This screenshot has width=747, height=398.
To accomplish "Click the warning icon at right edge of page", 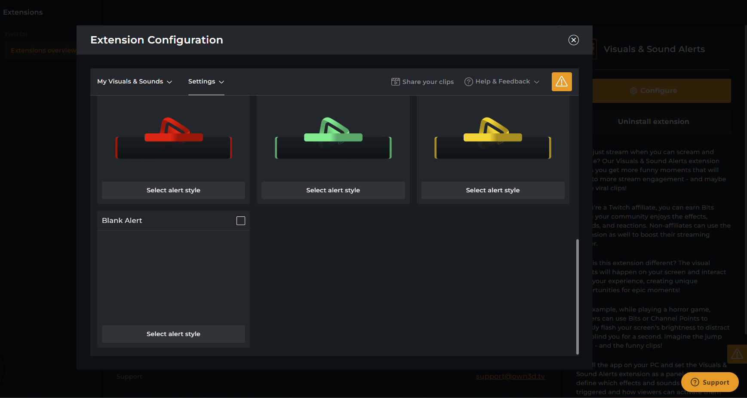I will (737, 354).
